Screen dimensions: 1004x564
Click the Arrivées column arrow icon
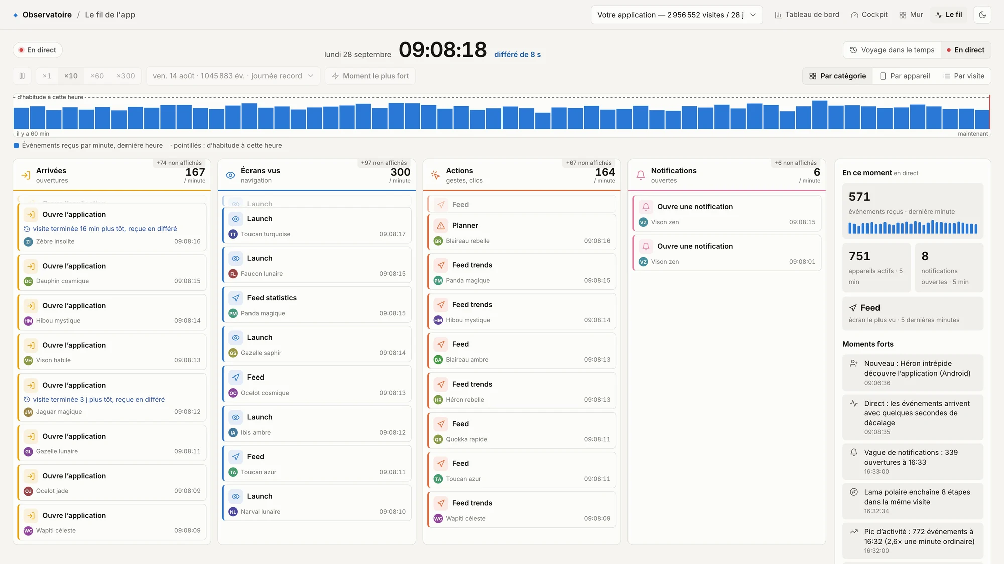(x=26, y=175)
